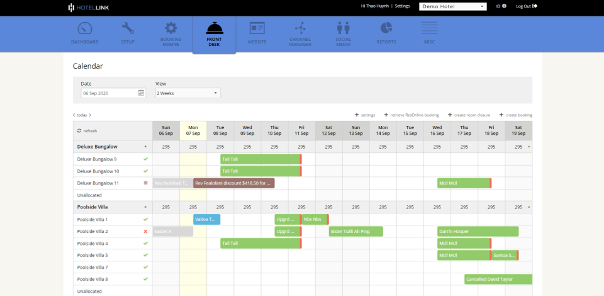Open the Dashboard gauge icon

[x=85, y=28]
